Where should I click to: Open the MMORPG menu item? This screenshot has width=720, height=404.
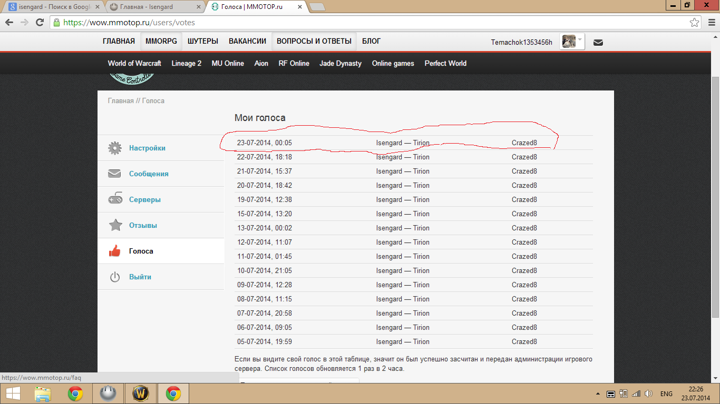(161, 41)
